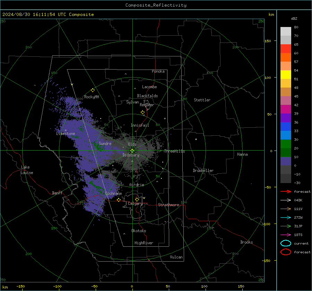312x291 pixels.
Task: Click the RedDeer city label
Action: [147, 105]
